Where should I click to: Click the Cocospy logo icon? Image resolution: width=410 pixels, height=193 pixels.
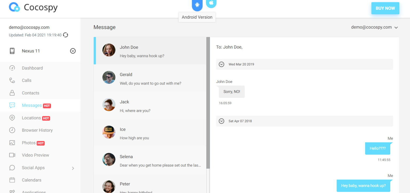[14, 7]
